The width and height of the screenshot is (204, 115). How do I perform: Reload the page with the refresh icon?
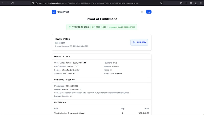tap(12, 3)
